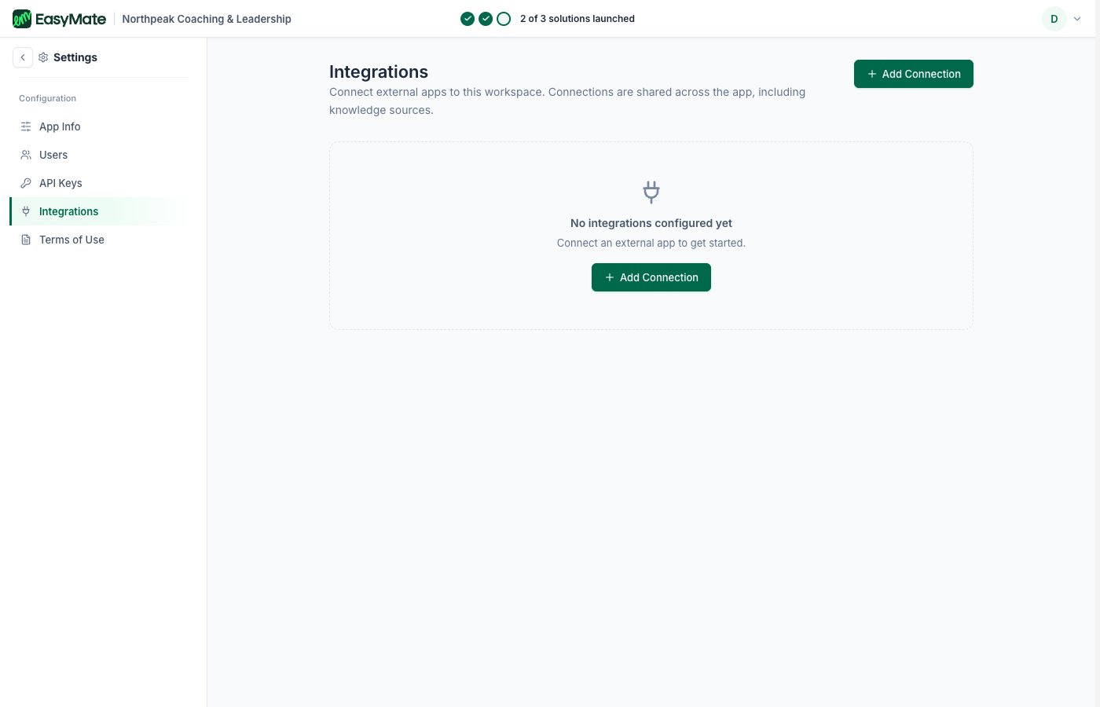Click the large plug icon in empty state
Image resolution: width=1100 pixels, height=707 pixels.
(651, 192)
